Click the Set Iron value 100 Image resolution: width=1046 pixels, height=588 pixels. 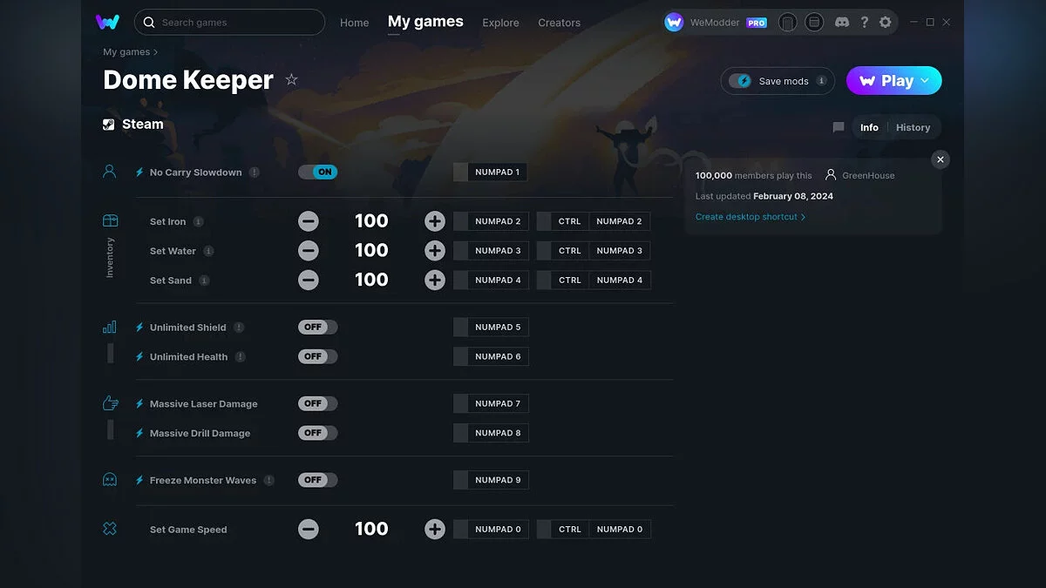click(x=371, y=221)
